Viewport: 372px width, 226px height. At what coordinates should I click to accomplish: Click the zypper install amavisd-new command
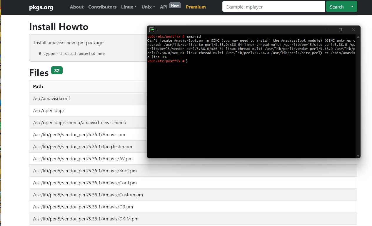point(72,54)
